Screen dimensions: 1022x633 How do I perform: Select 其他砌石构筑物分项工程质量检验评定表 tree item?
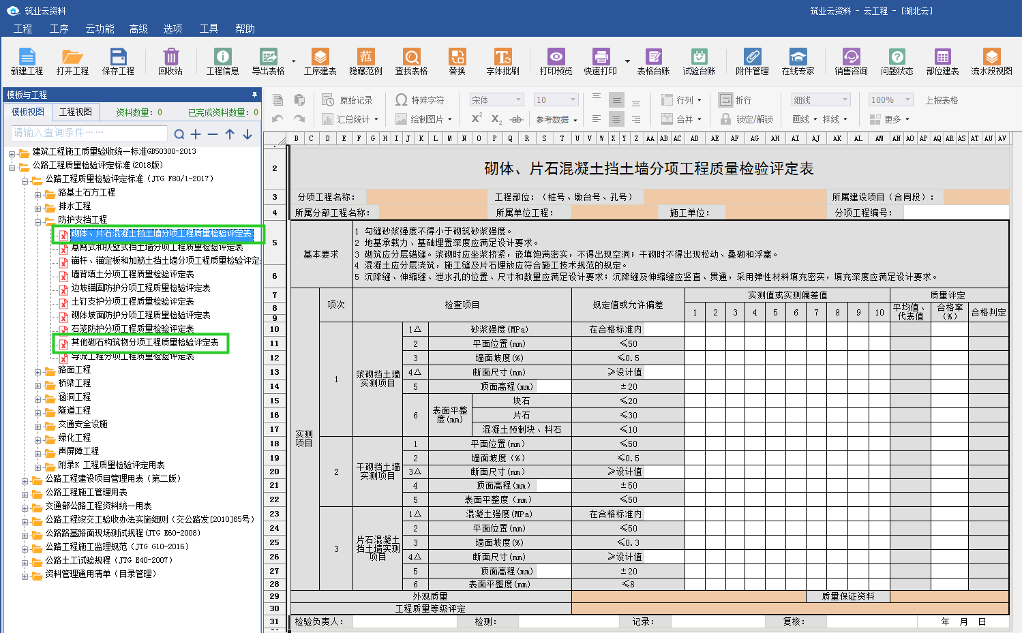(145, 343)
